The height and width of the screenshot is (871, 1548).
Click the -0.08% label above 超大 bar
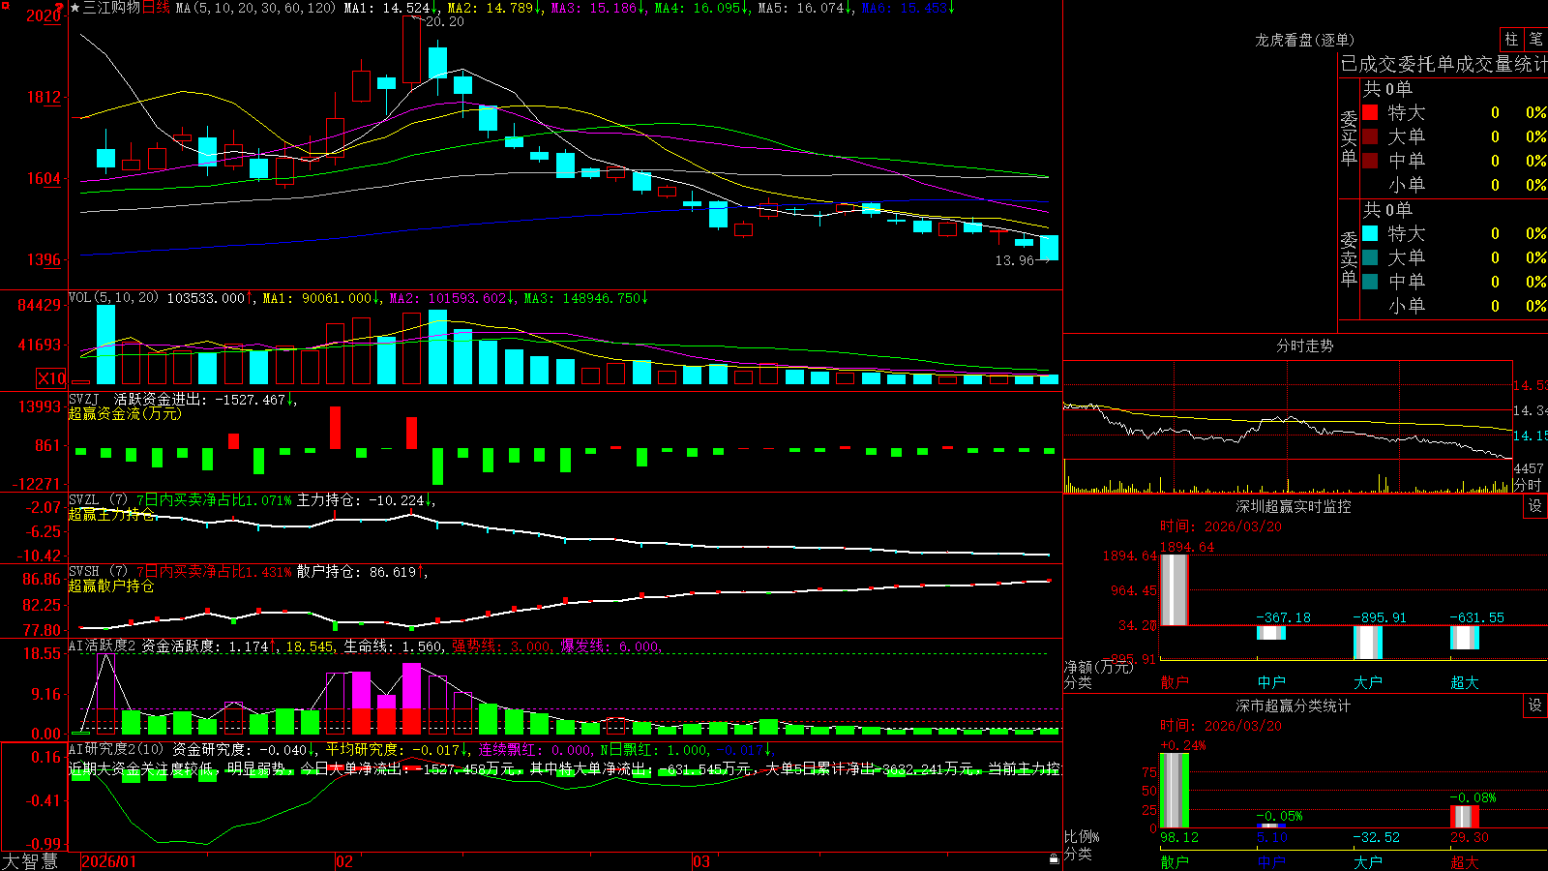(1474, 797)
